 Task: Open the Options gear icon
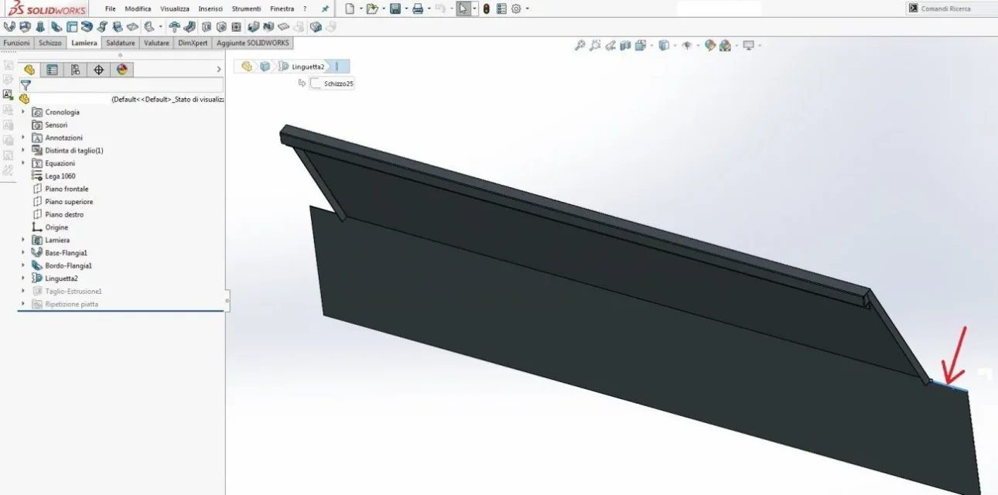click(x=516, y=9)
